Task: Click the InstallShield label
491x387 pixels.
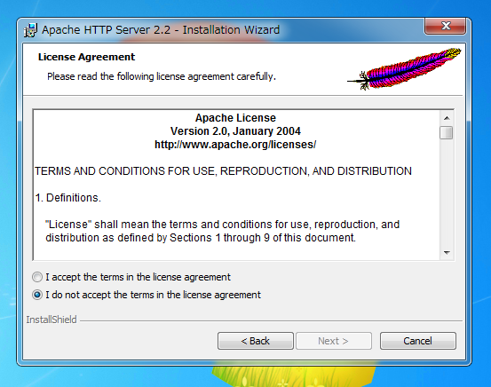Action: (x=51, y=320)
